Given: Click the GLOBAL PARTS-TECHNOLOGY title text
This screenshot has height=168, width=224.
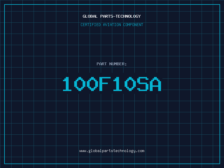Looking at the screenshot, I should (112, 16).
